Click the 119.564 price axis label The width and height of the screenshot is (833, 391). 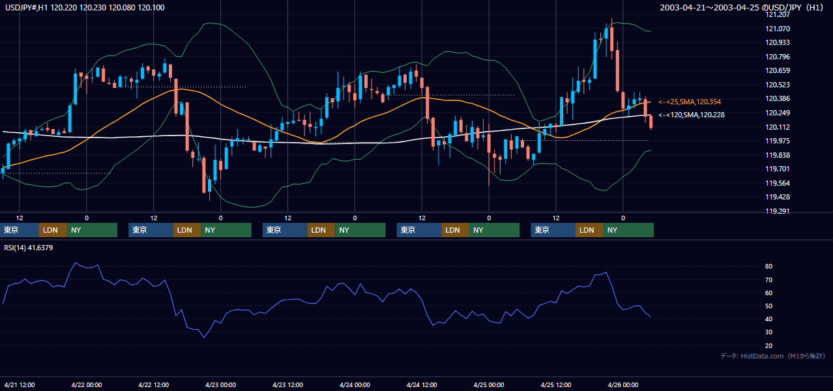778,183
